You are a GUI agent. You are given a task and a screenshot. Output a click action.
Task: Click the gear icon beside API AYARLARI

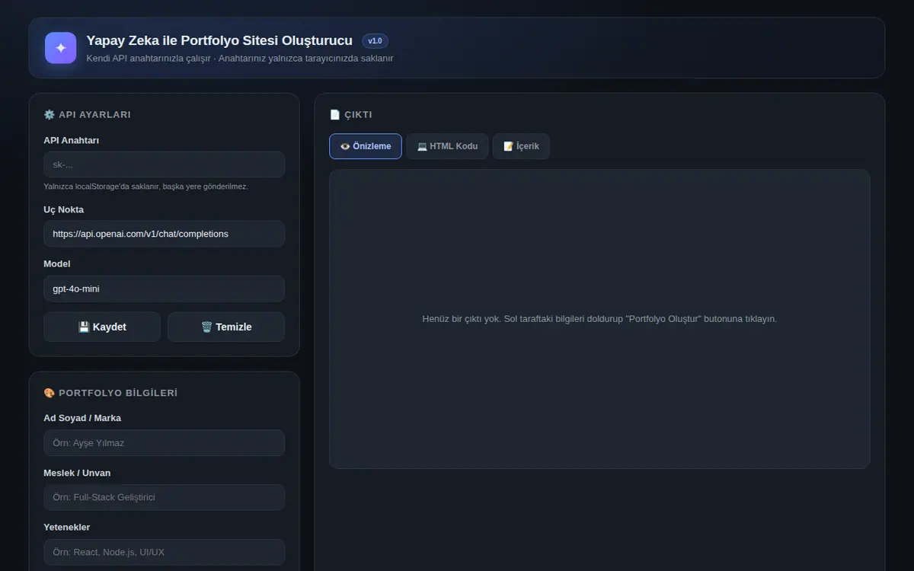tap(50, 115)
